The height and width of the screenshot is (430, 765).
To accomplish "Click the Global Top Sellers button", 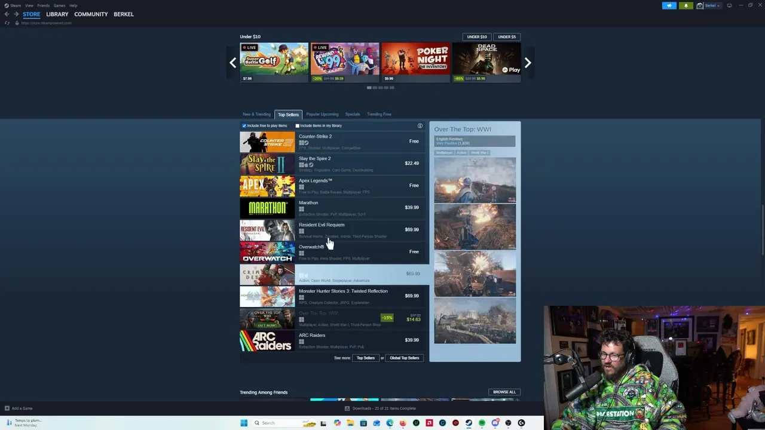I will click(x=405, y=358).
